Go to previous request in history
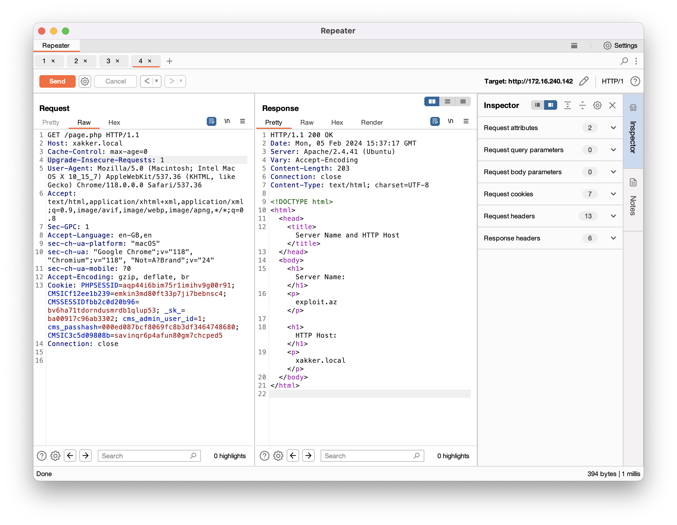This screenshot has width=677, height=525. [x=147, y=81]
